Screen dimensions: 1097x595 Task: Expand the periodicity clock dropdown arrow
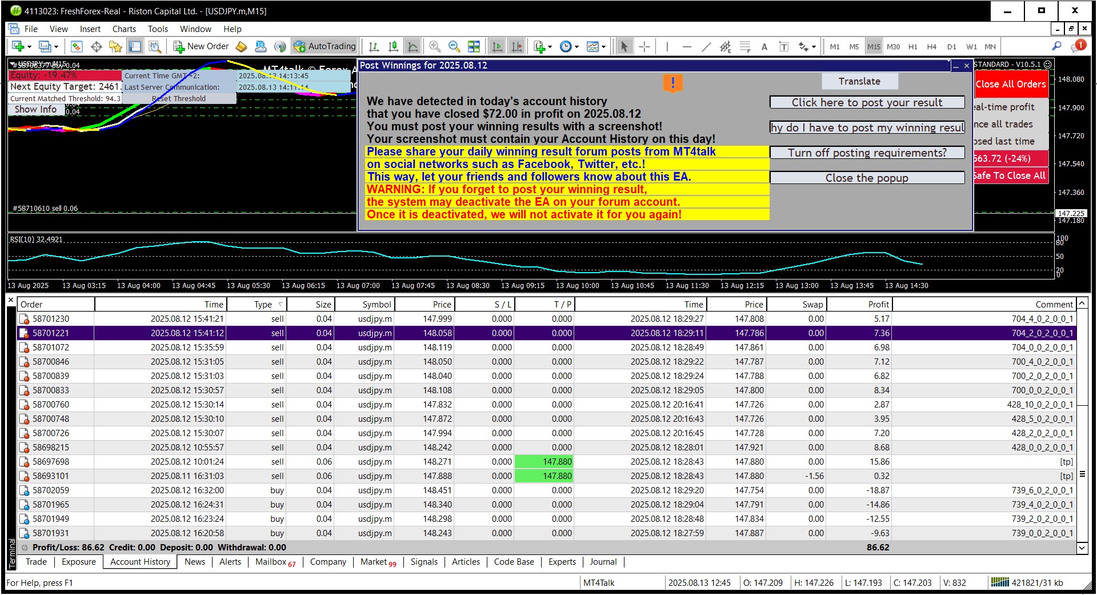point(577,47)
